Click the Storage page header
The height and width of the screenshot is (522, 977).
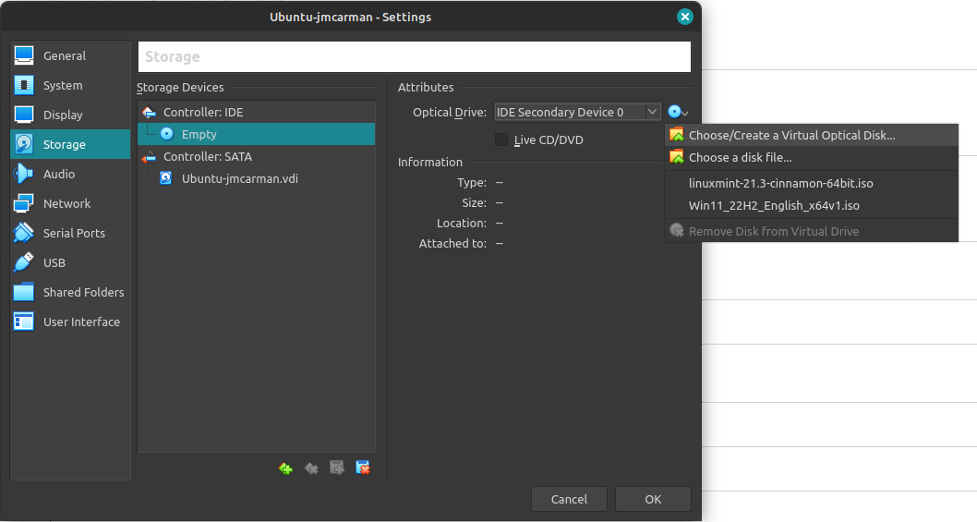tap(415, 56)
